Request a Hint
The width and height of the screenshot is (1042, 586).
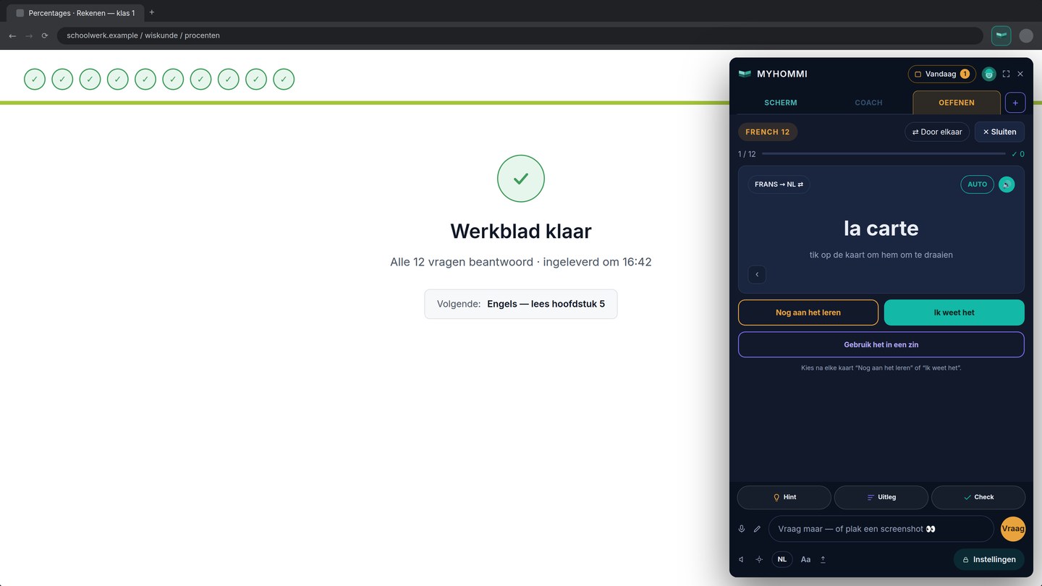coord(784,497)
